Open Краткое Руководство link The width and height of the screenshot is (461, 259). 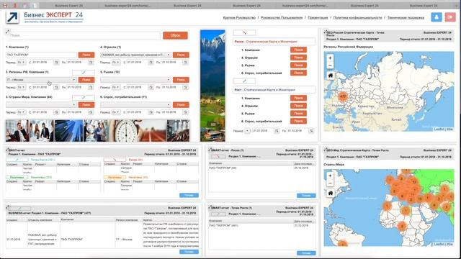point(239,17)
